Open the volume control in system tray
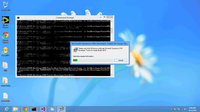Viewport: 200px width, 112px height. click(x=185, y=109)
